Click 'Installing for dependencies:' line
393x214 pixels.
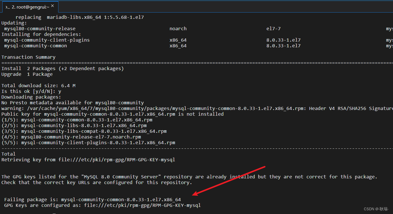coord(41,34)
